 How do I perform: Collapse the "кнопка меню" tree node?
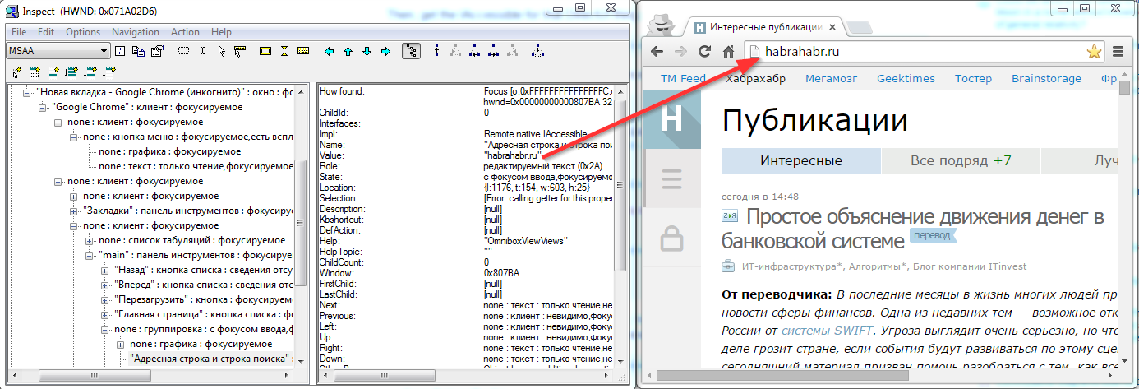74,137
